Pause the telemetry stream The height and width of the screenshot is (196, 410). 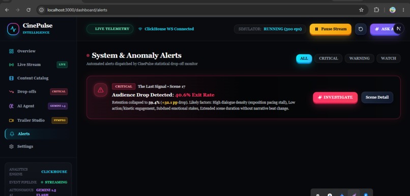tap(331, 29)
